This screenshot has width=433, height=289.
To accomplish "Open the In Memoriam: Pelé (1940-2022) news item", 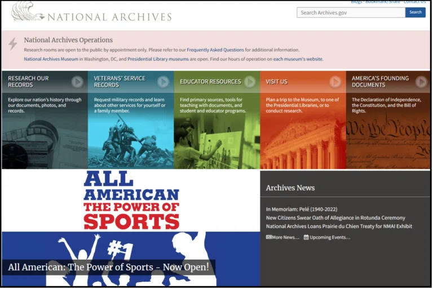I will [302, 210].
